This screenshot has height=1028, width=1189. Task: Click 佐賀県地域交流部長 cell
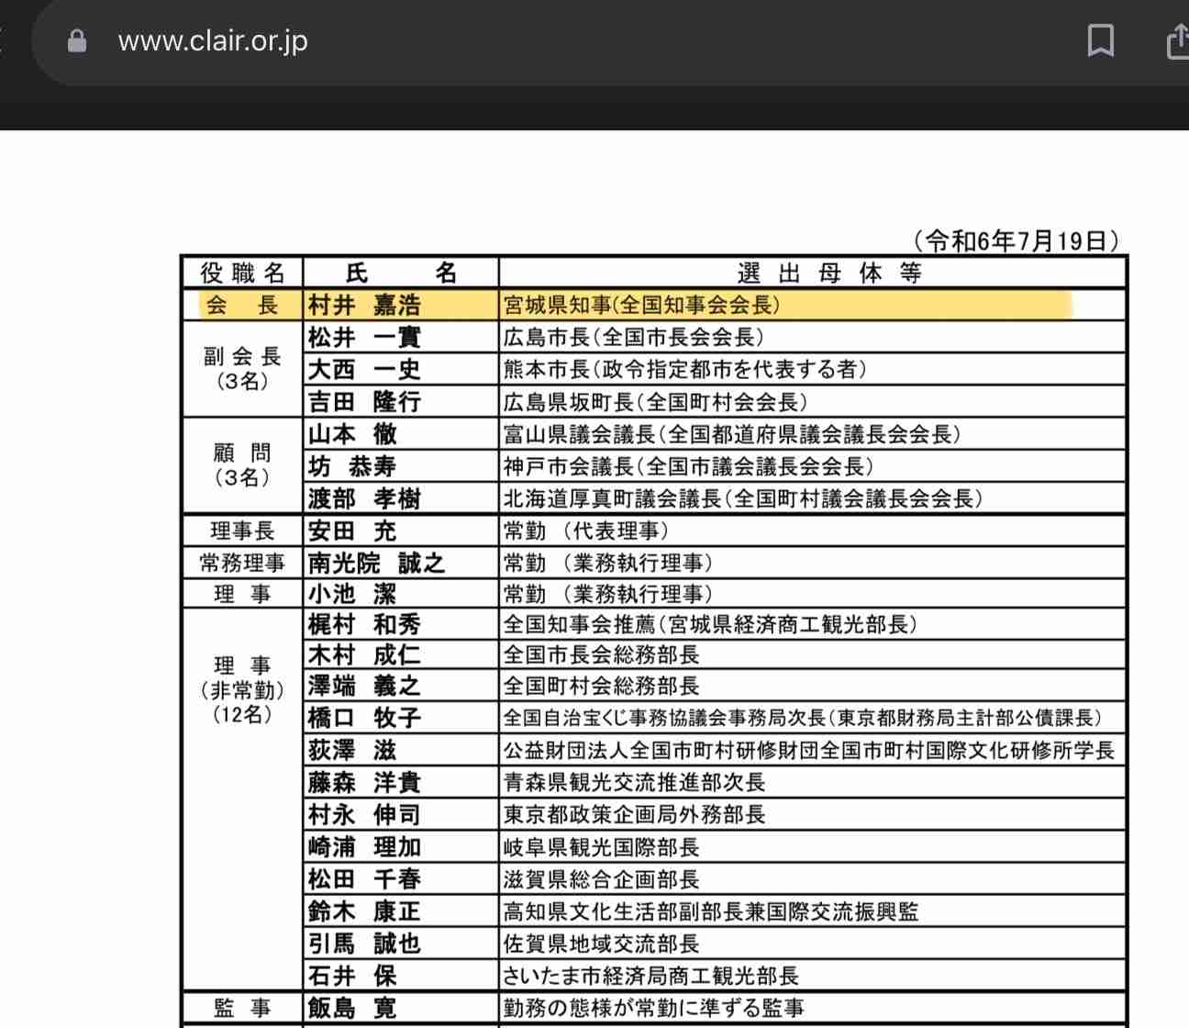point(813,943)
